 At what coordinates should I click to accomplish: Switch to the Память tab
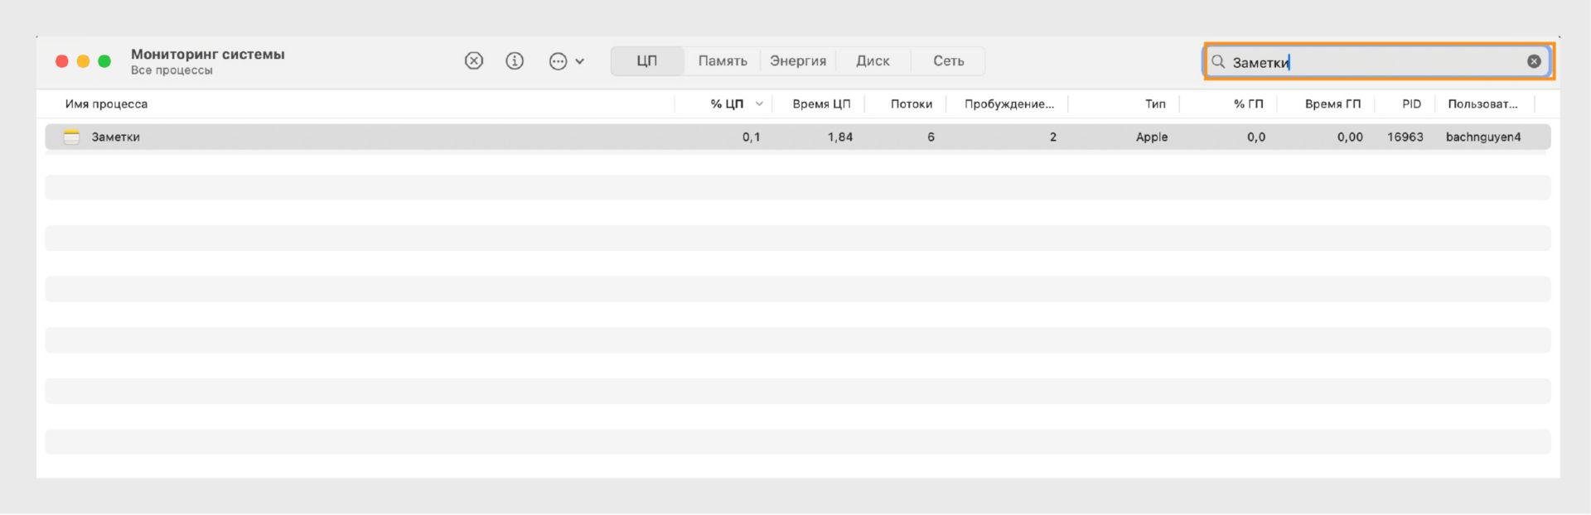[723, 61]
